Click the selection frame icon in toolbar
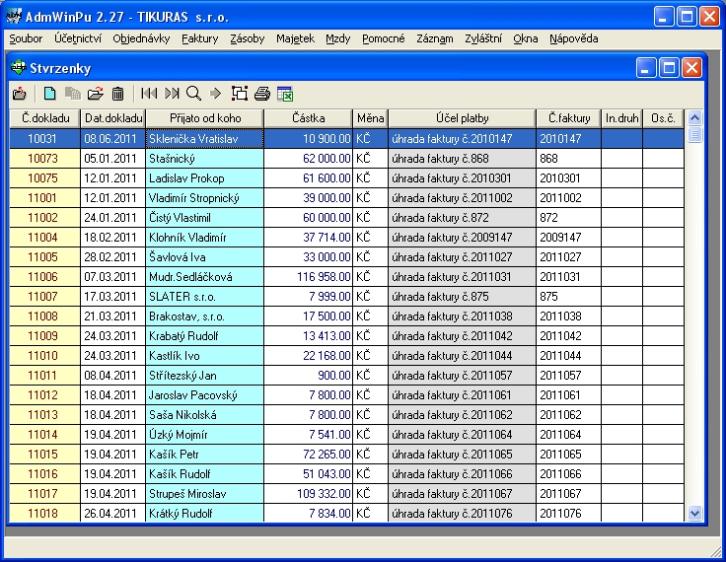The height and width of the screenshot is (562, 726). (240, 94)
